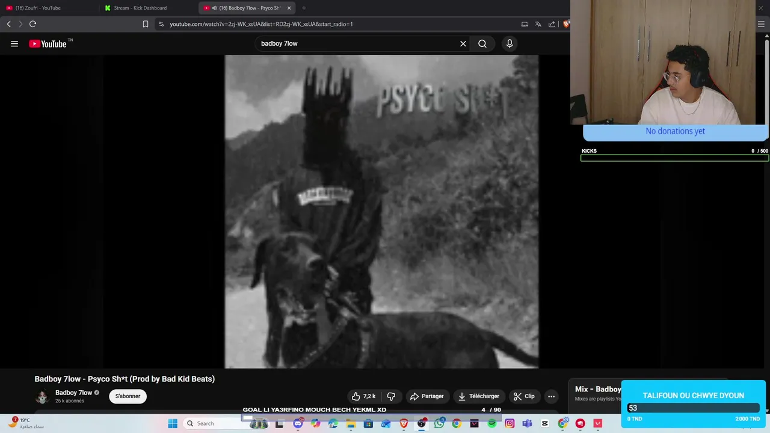Click the No donations yet banner
770x433 pixels.
coord(675,131)
